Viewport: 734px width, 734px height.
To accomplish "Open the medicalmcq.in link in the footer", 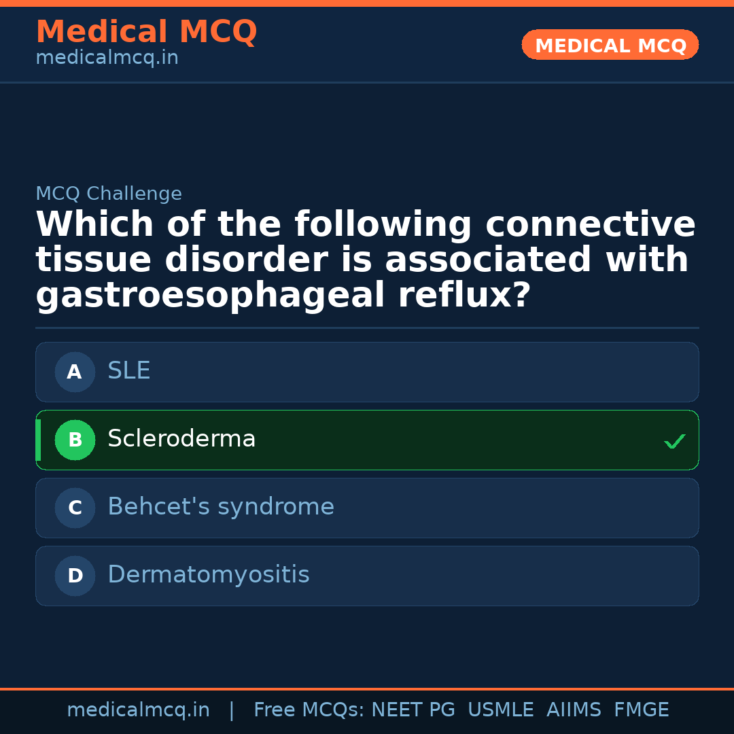I will point(138,710).
